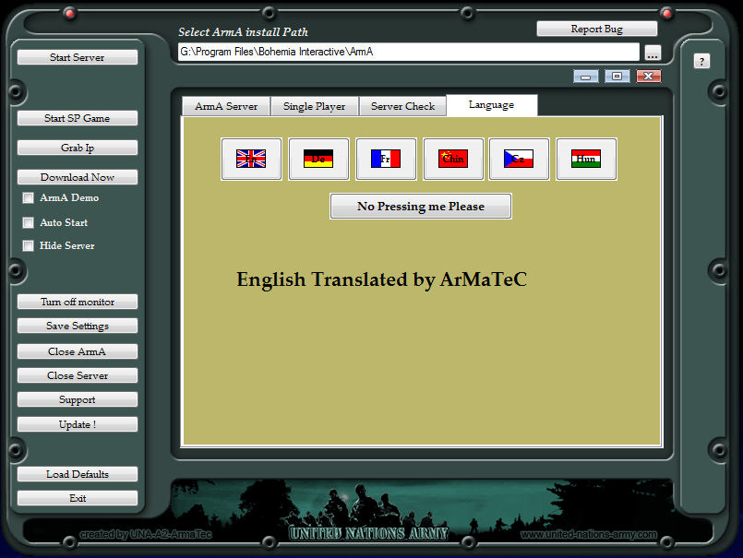The width and height of the screenshot is (743, 558).
Task: Click the No Pressing me Please button
Action: tap(421, 207)
